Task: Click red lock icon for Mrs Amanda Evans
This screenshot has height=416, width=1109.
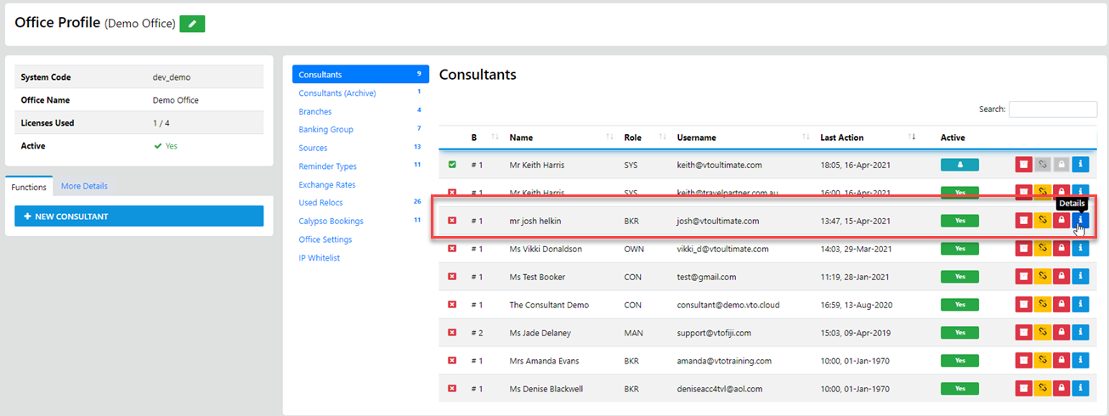Action: point(1061,360)
